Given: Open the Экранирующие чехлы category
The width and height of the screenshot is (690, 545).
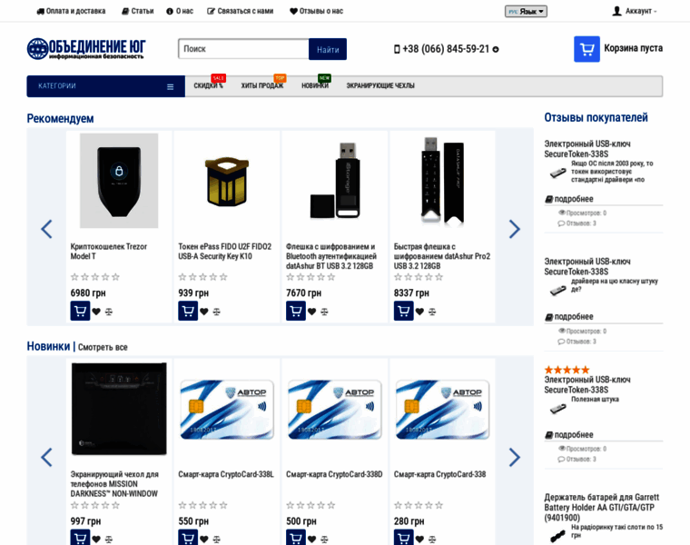Looking at the screenshot, I should (x=380, y=86).
